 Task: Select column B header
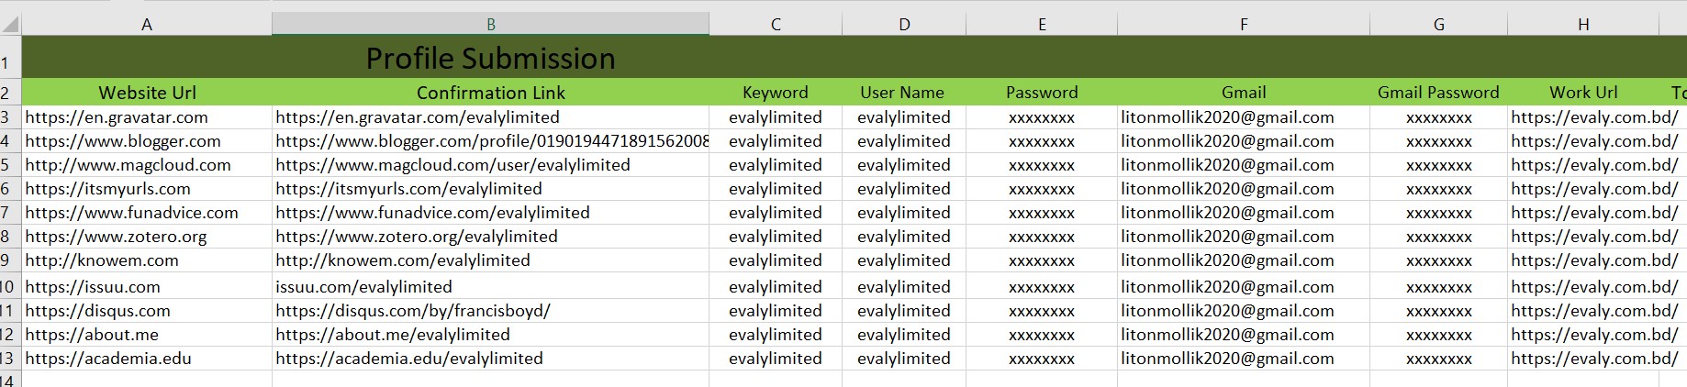pos(490,25)
